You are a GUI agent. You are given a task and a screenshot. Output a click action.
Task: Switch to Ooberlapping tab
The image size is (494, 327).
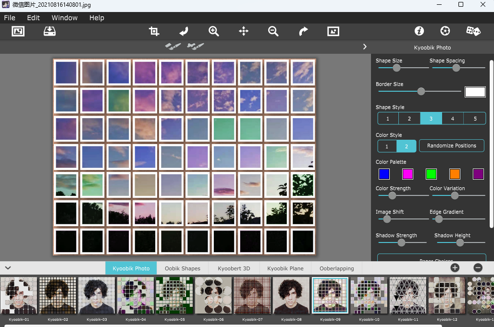337,268
